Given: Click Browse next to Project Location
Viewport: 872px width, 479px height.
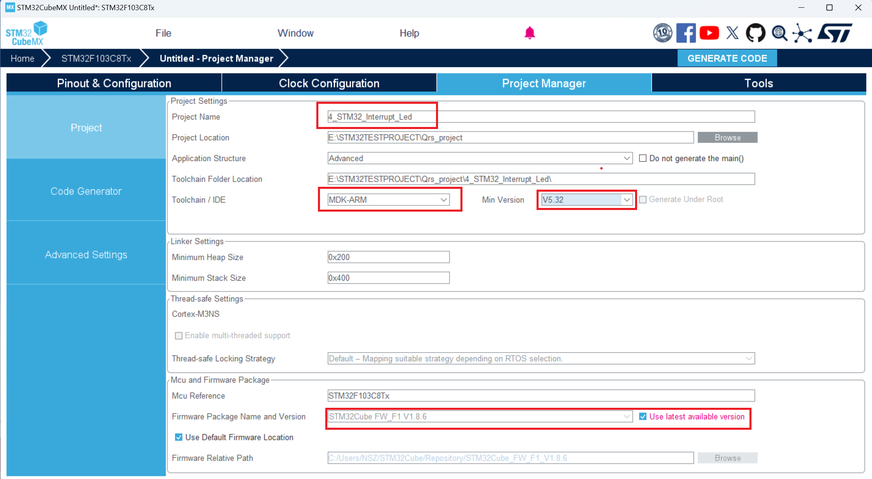Looking at the screenshot, I should coord(727,138).
